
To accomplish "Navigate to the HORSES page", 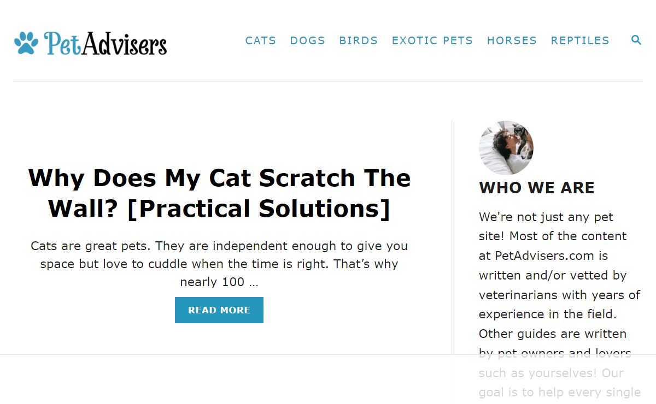I will click(x=512, y=40).
